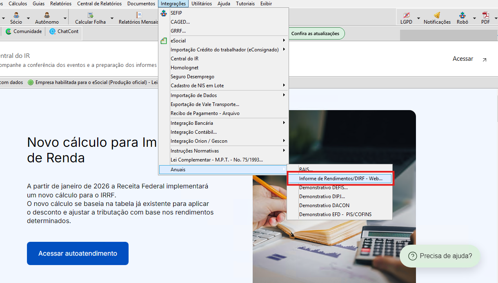The image size is (498, 283).
Task: Open the Comunidade shortcut
Action: pyautogui.click(x=24, y=31)
